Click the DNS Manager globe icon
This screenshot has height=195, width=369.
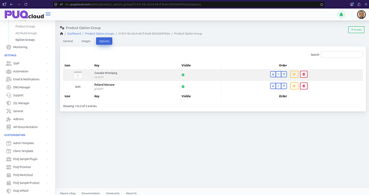[x=9, y=87]
